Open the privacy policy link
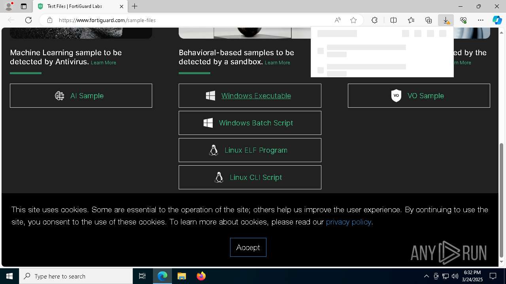This screenshot has width=506, height=284. point(348,222)
